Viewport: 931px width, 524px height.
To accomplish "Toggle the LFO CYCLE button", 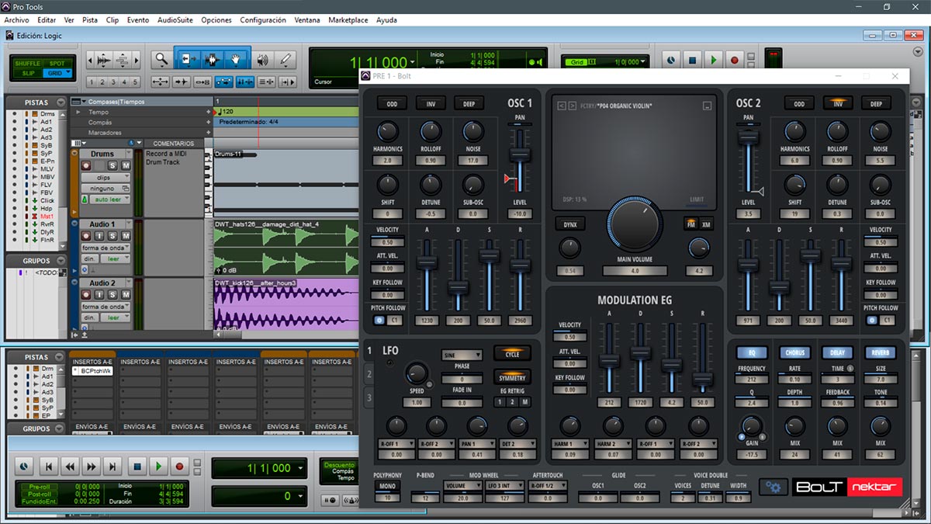I will click(x=513, y=354).
